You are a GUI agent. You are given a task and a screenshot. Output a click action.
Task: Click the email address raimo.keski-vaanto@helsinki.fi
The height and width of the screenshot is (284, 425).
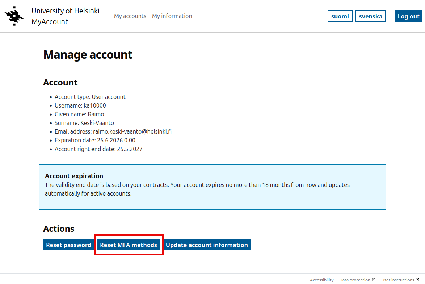click(x=132, y=131)
